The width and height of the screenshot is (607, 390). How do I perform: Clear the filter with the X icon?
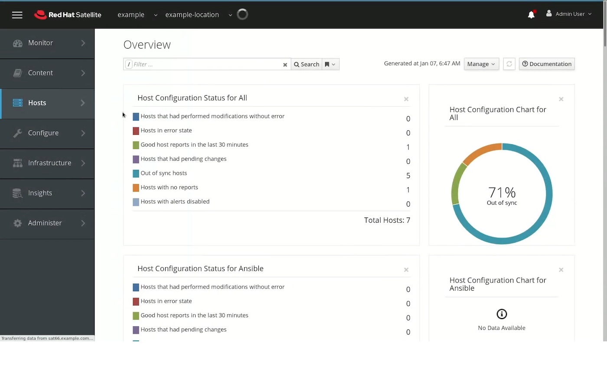285,65
